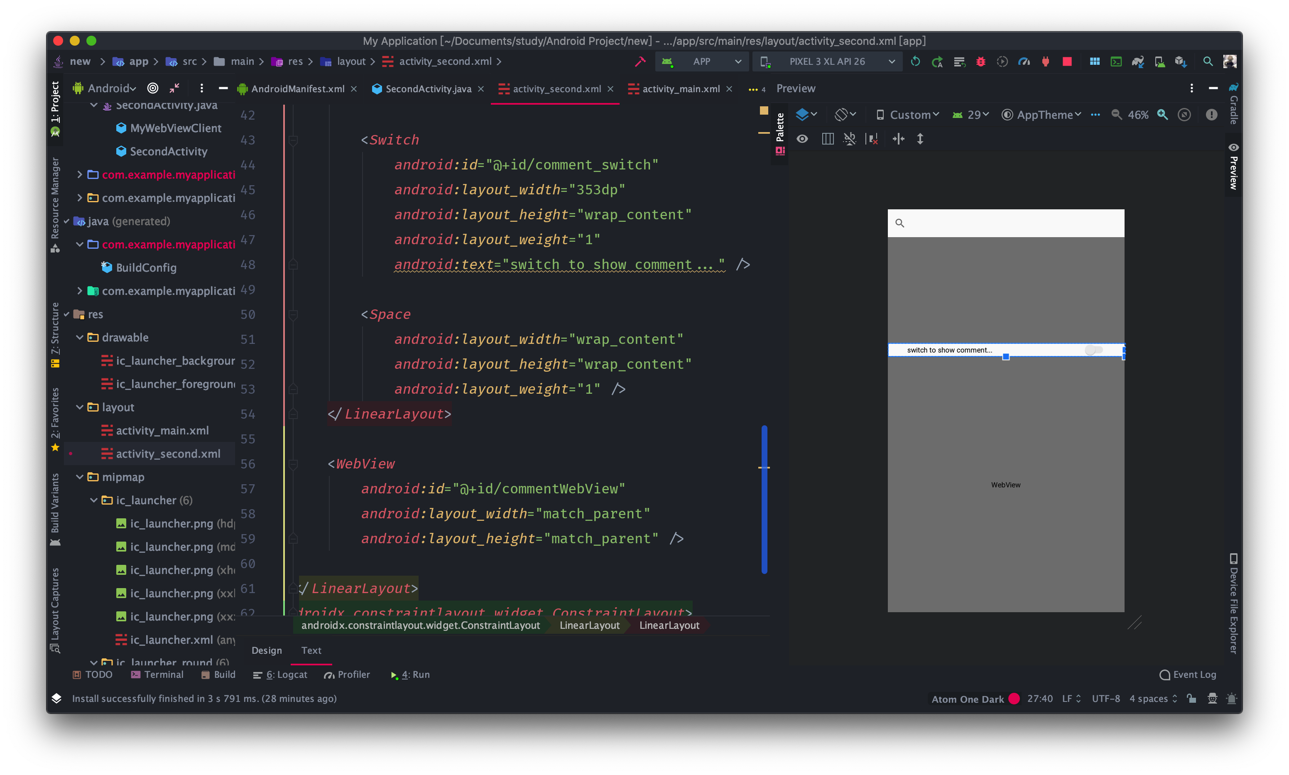Toggle view options with the eye icon
The image size is (1289, 775).
click(x=802, y=139)
